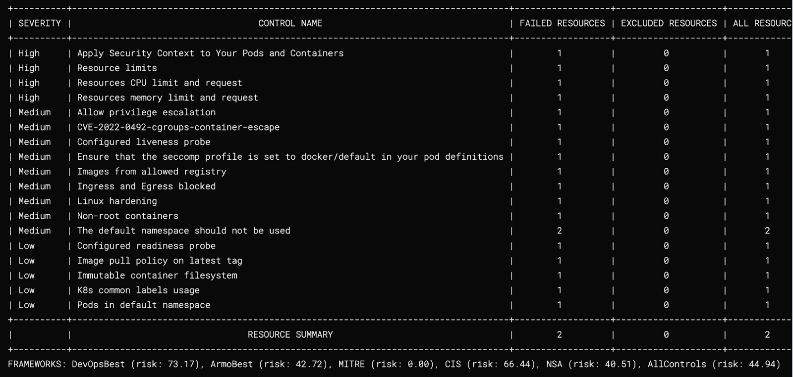Select the Resource limits control row
The height and width of the screenshot is (377, 793).
coord(396,68)
